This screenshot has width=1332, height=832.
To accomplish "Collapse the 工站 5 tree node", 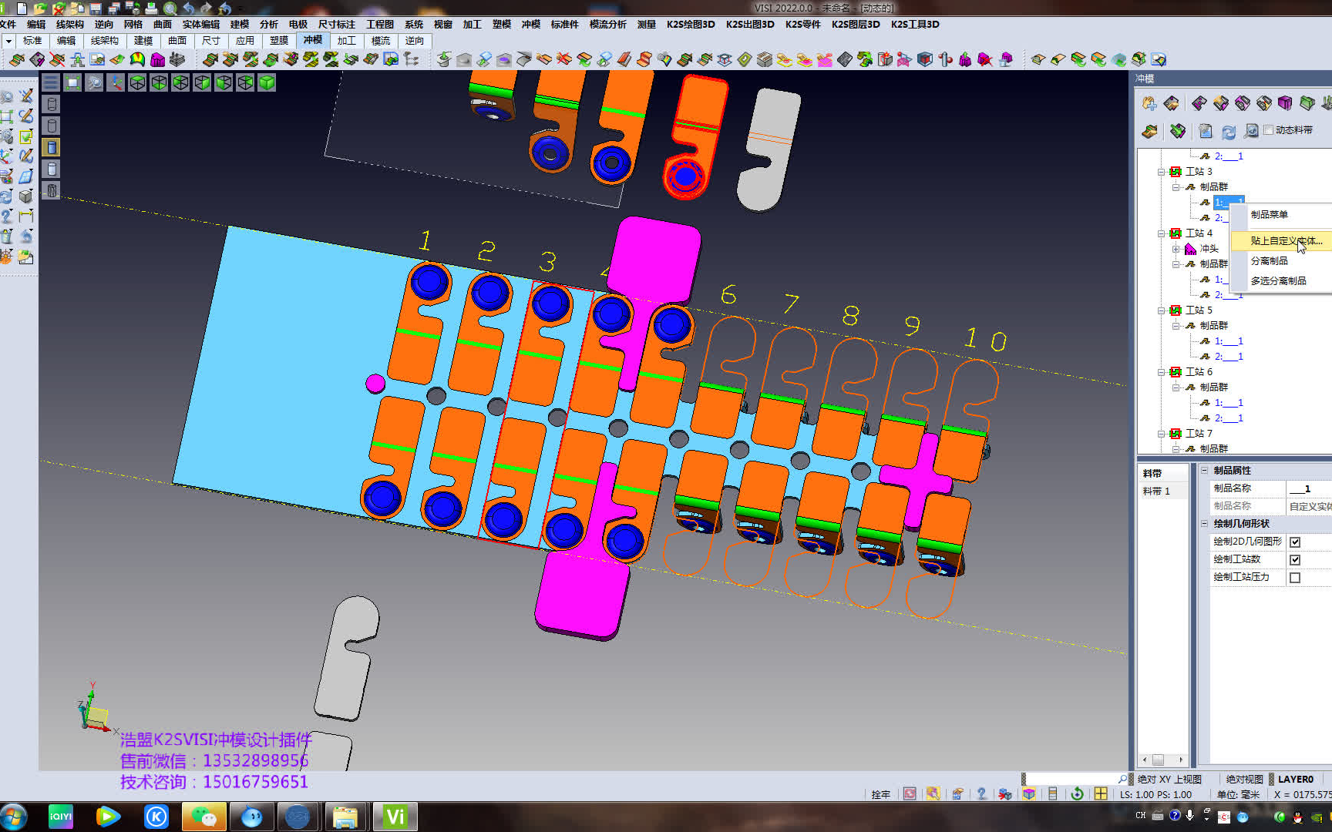I will (1161, 310).
